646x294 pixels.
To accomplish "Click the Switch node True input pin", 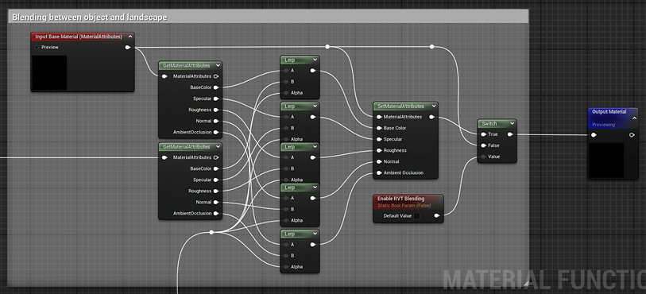I will (483, 134).
